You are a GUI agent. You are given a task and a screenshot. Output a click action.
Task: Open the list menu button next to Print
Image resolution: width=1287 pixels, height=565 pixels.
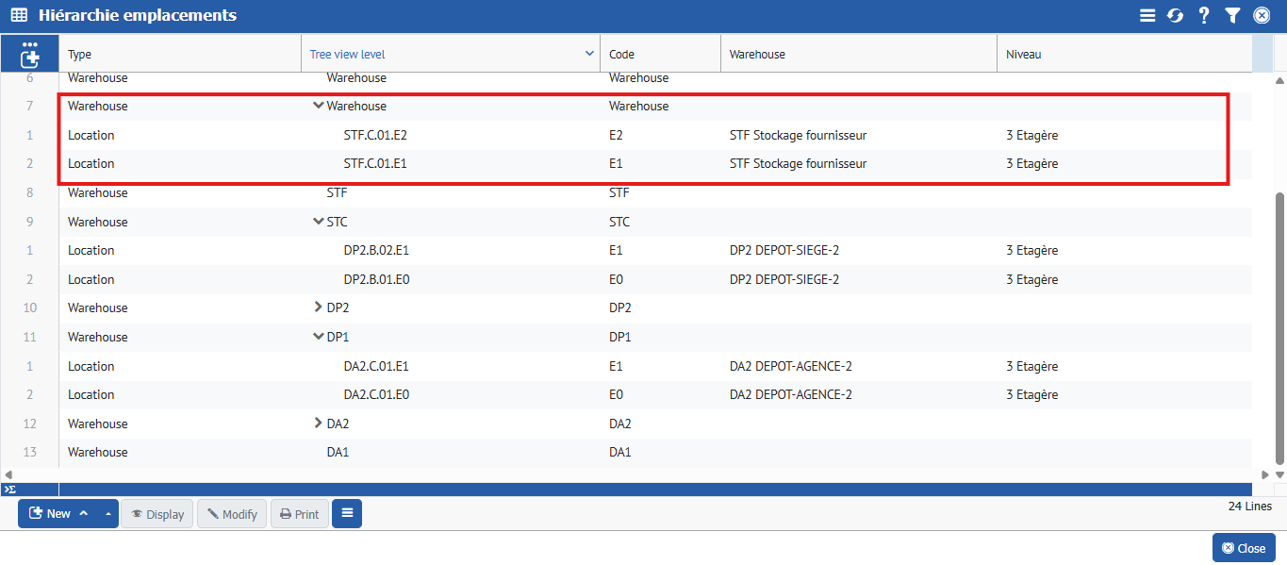346,513
